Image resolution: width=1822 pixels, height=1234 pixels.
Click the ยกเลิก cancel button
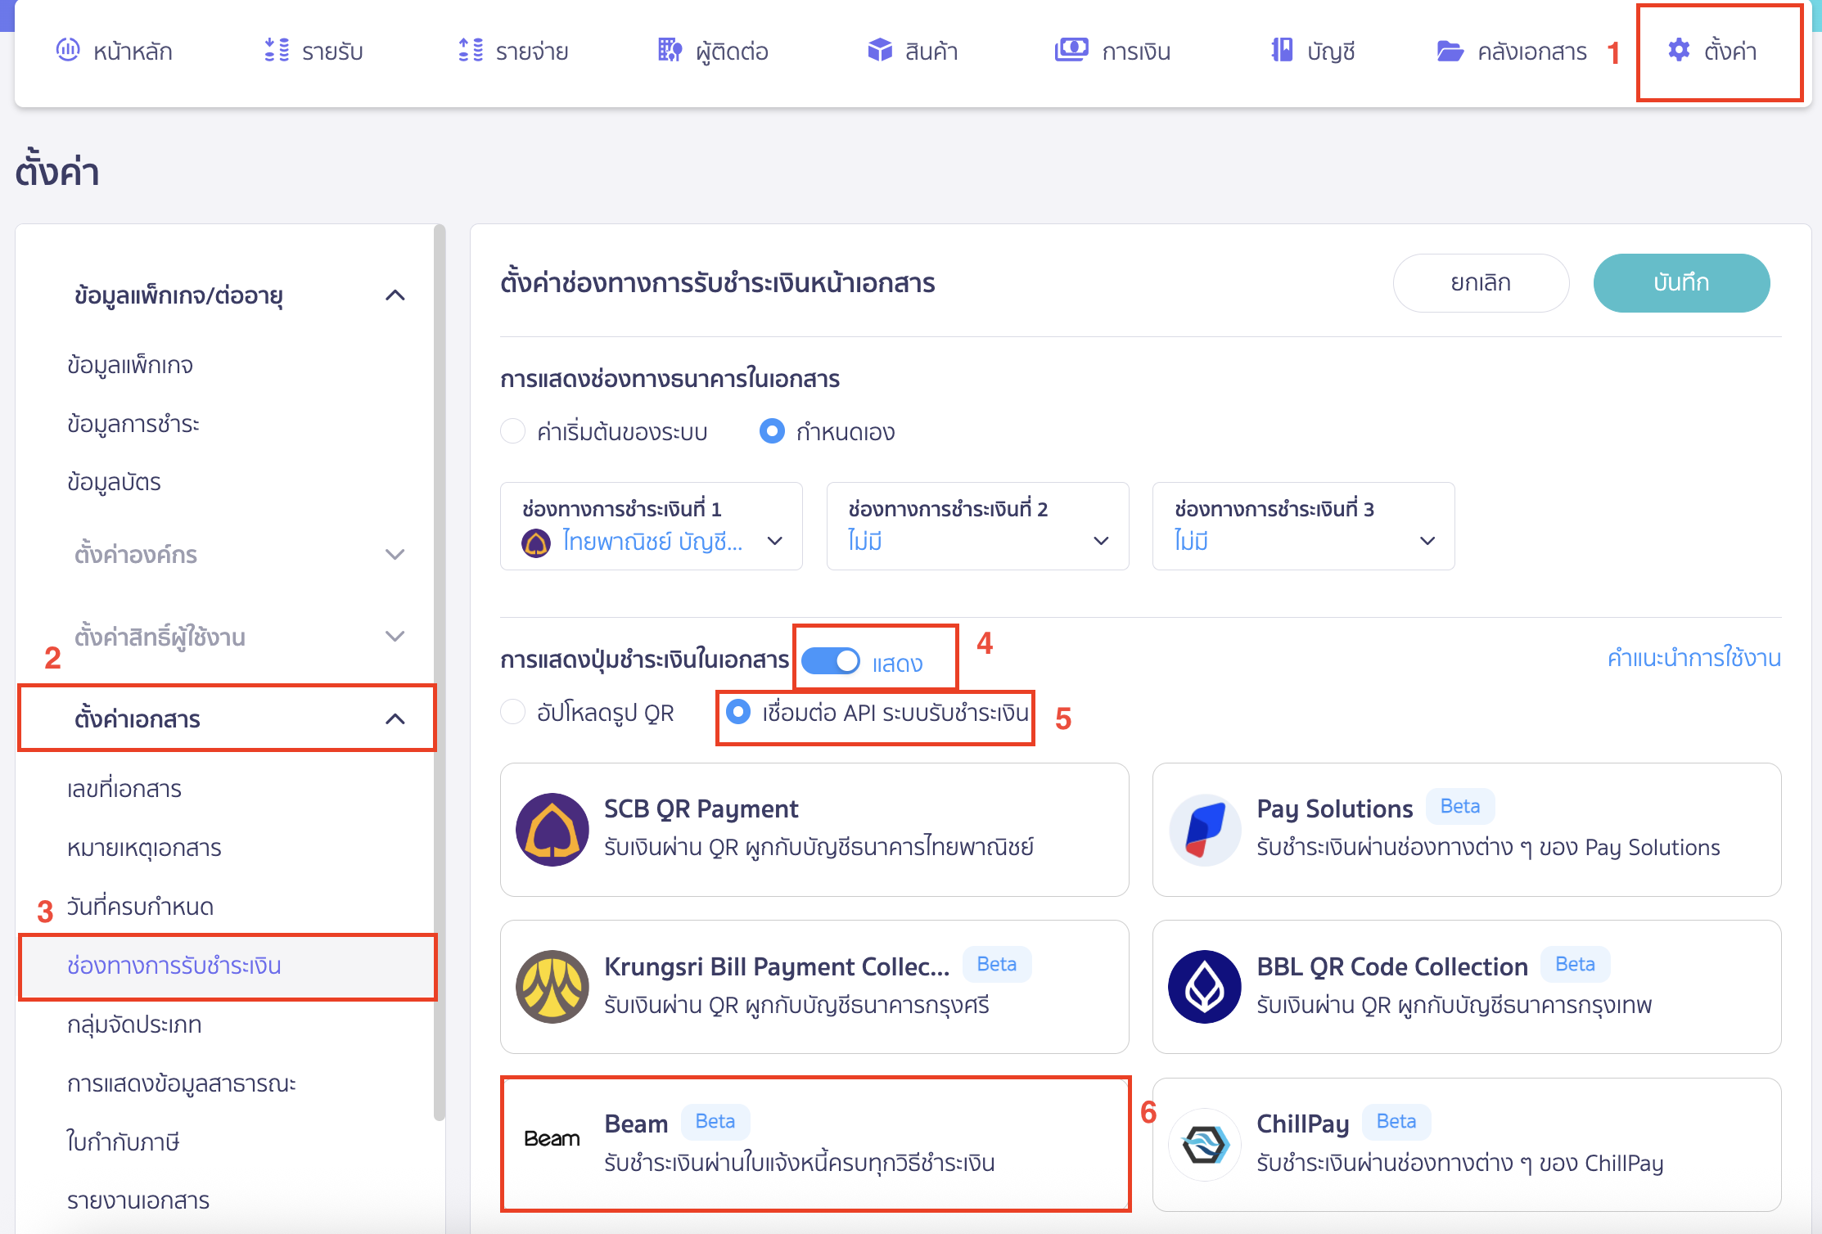coord(1481,283)
